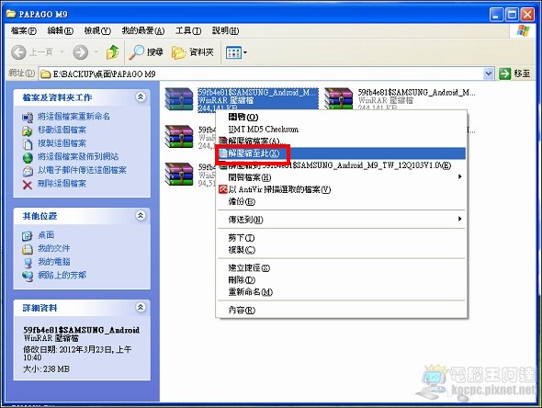Select the top-right WinRAR archive icon
Viewport: 542px width, 408px height.
click(338, 99)
